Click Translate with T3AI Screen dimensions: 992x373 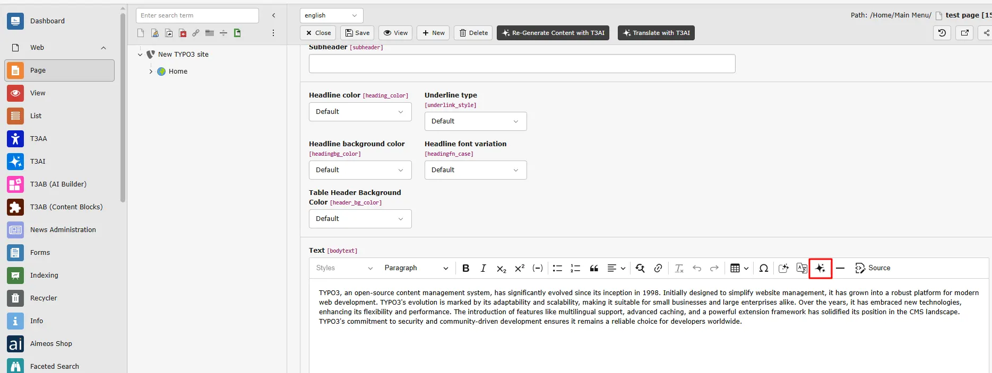pyautogui.click(x=656, y=33)
